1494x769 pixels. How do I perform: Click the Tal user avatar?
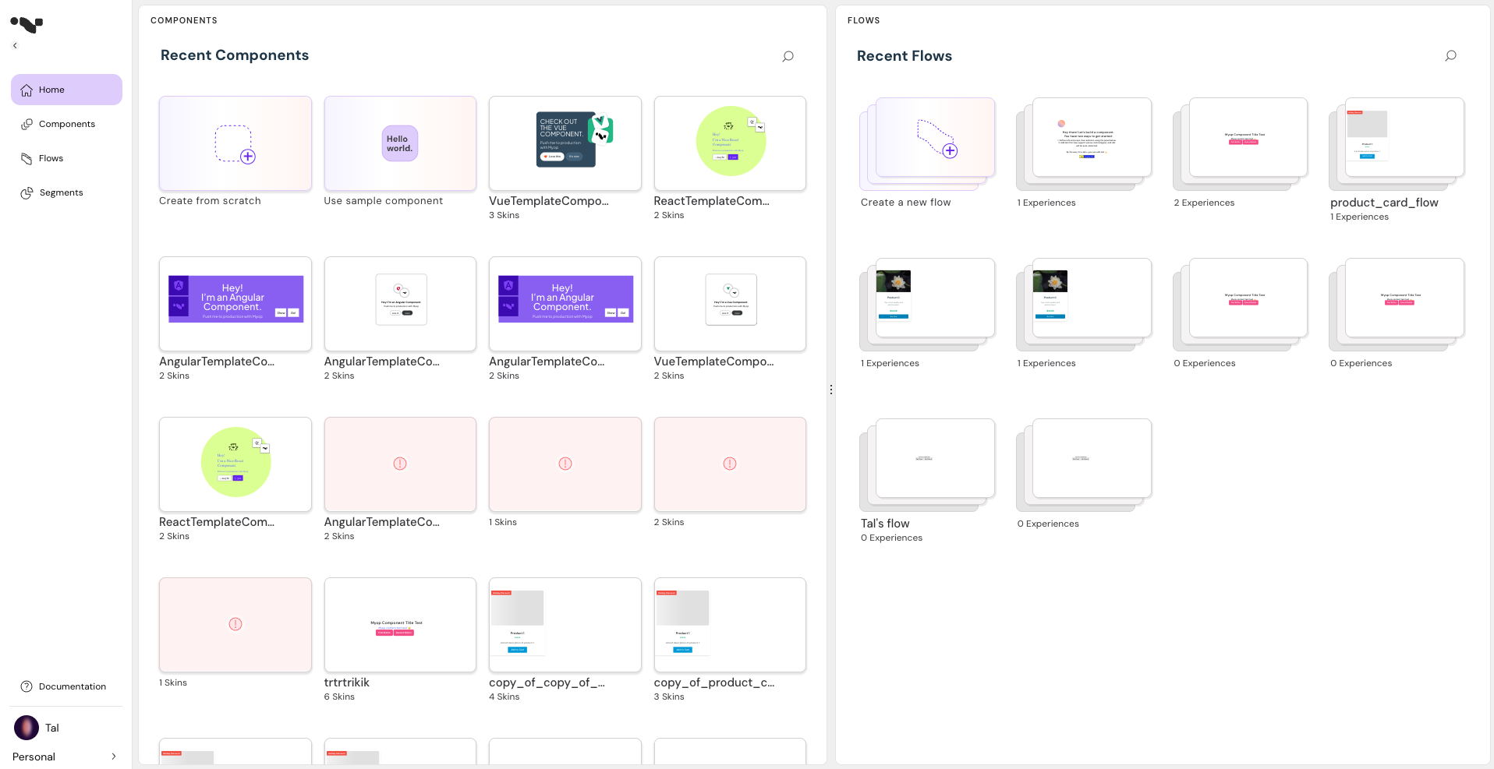27,728
